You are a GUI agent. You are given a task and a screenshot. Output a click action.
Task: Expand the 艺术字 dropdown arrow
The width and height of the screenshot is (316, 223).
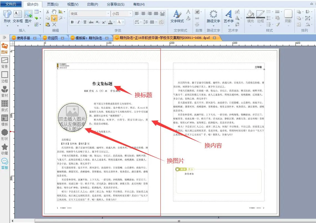[228, 26]
